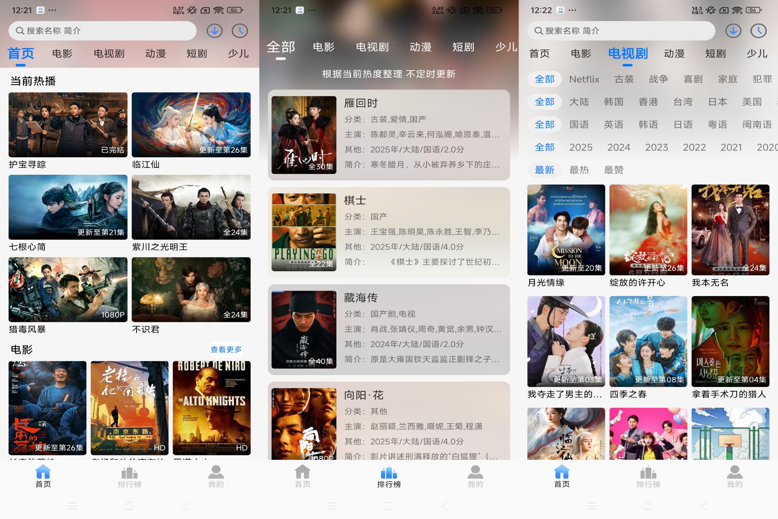Sort by 最热 most popular

click(x=579, y=170)
